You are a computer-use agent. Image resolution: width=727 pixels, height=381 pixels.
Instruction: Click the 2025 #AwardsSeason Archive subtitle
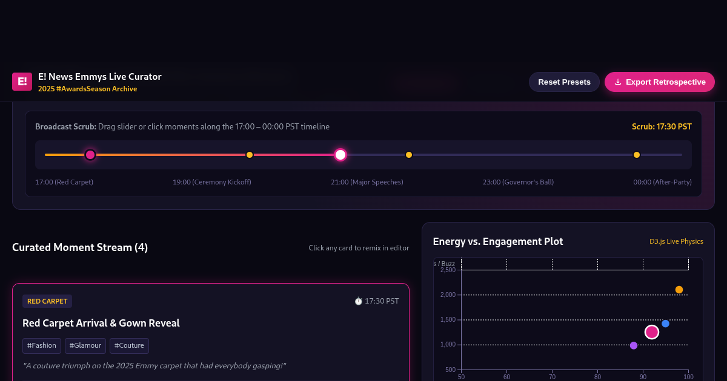point(87,89)
